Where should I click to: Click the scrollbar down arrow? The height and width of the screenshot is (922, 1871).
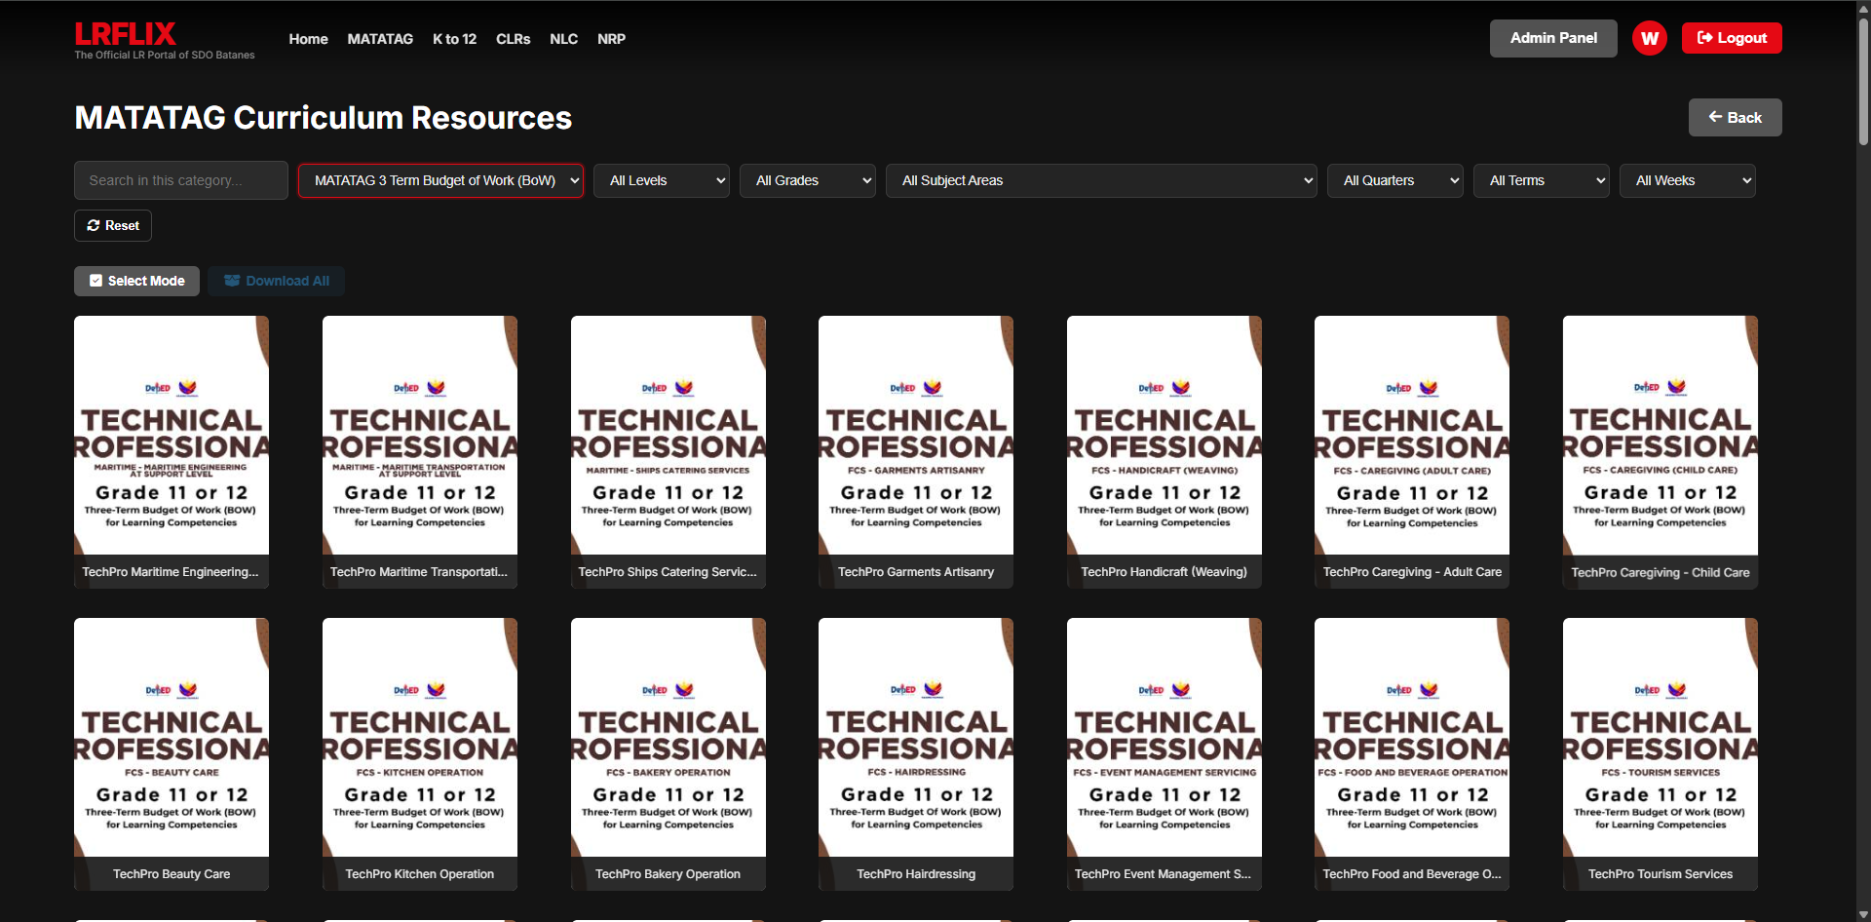(1863, 915)
